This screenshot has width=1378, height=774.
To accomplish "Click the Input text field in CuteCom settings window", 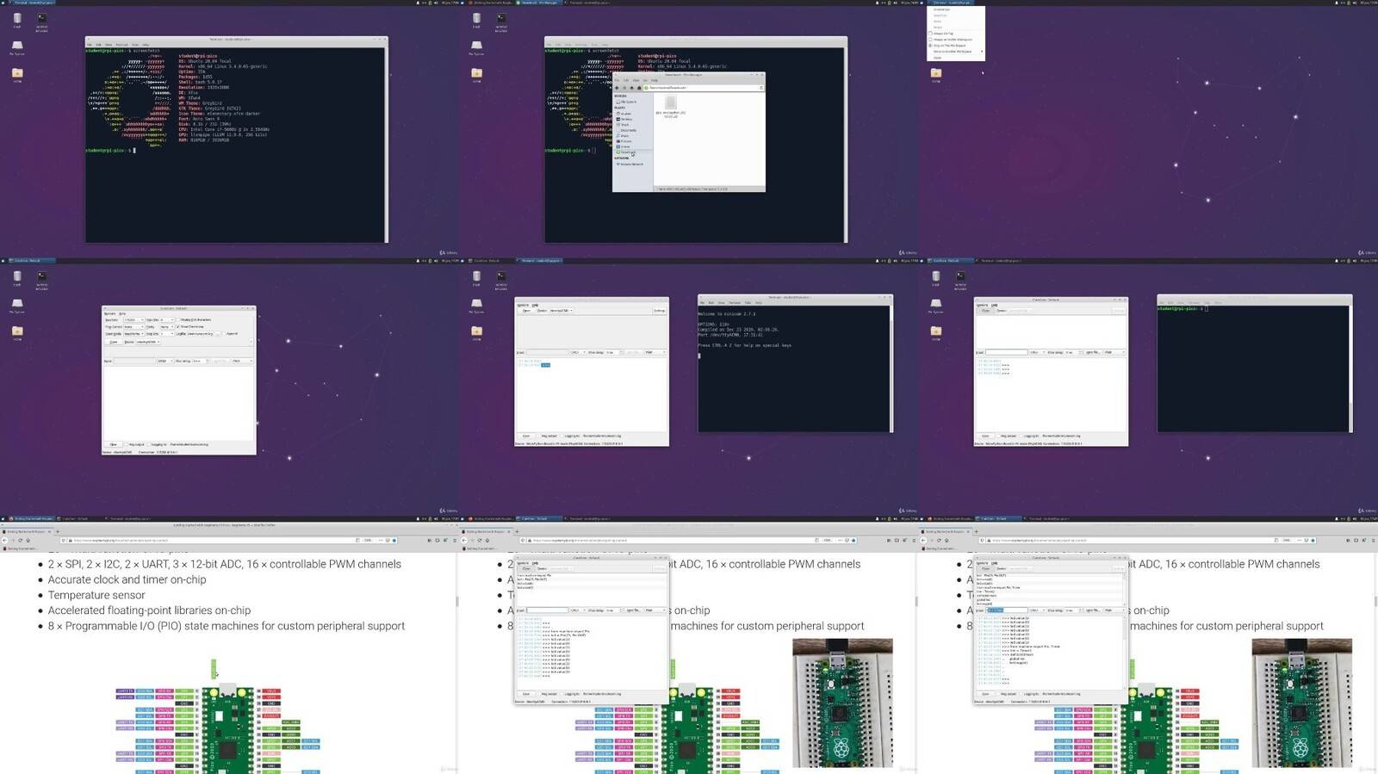I will coord(133,361).
